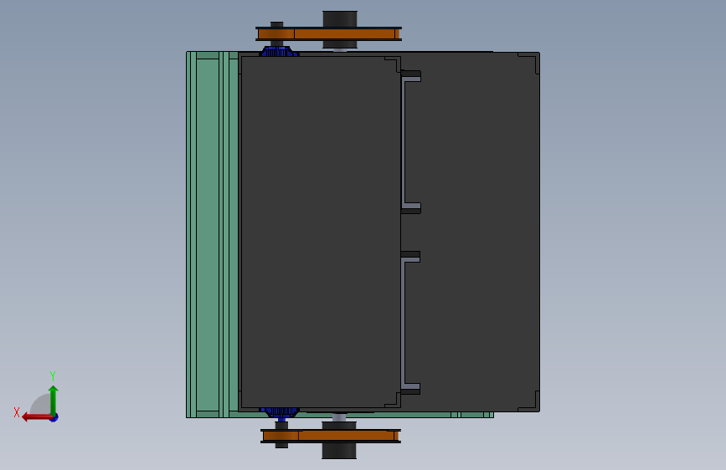726x470 pixels.
Task: Click the green Y axis arrow of the triad
Action: [x=54, y=399]
